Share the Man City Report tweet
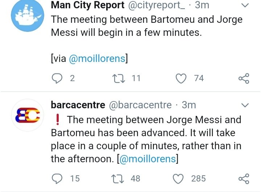Viewport: 261px width, 192px height. pos(244,78)
